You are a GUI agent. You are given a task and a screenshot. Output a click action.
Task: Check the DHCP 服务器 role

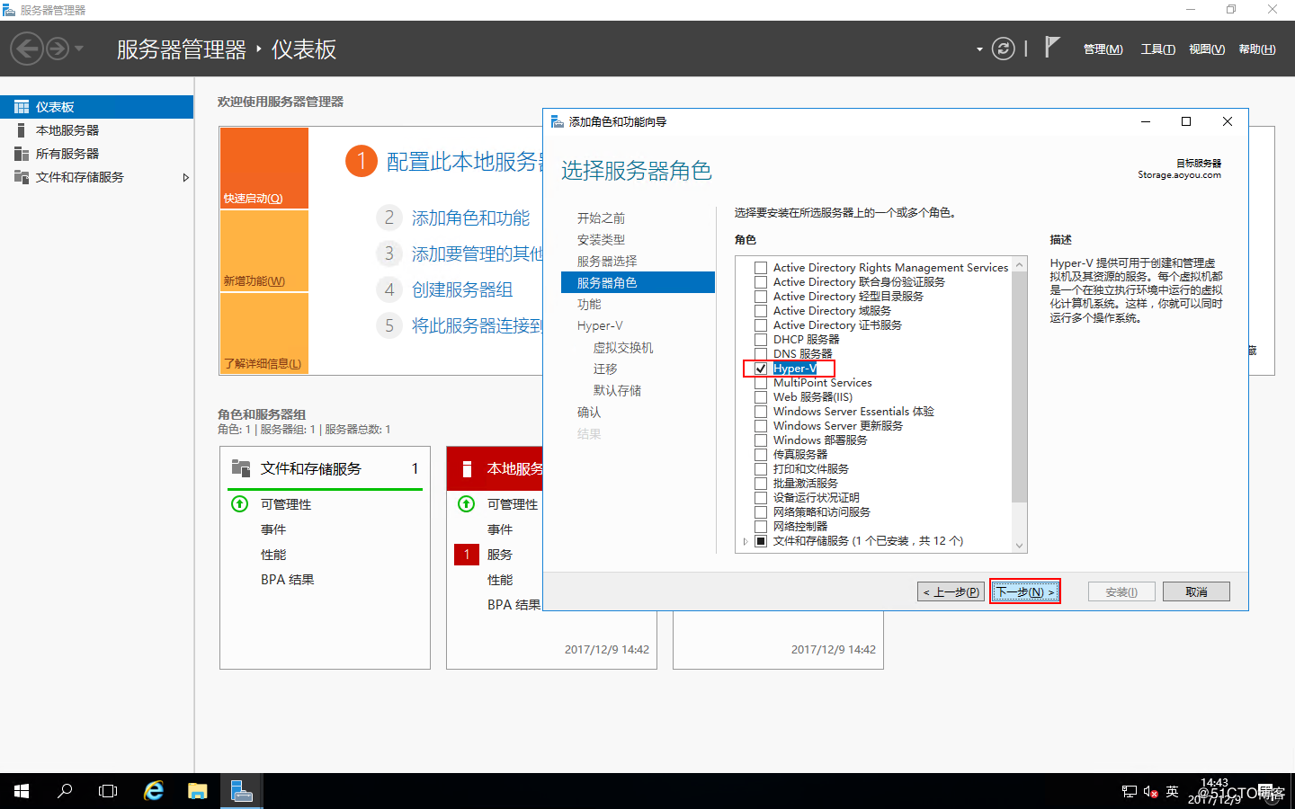coord(761,340)
